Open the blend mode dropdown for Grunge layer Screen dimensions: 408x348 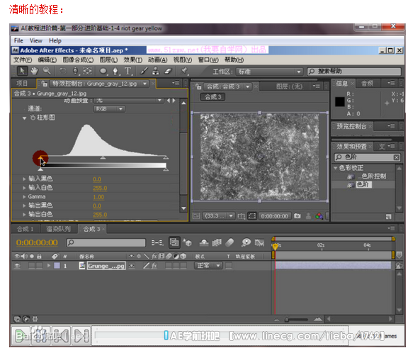[x=208, y=266]
